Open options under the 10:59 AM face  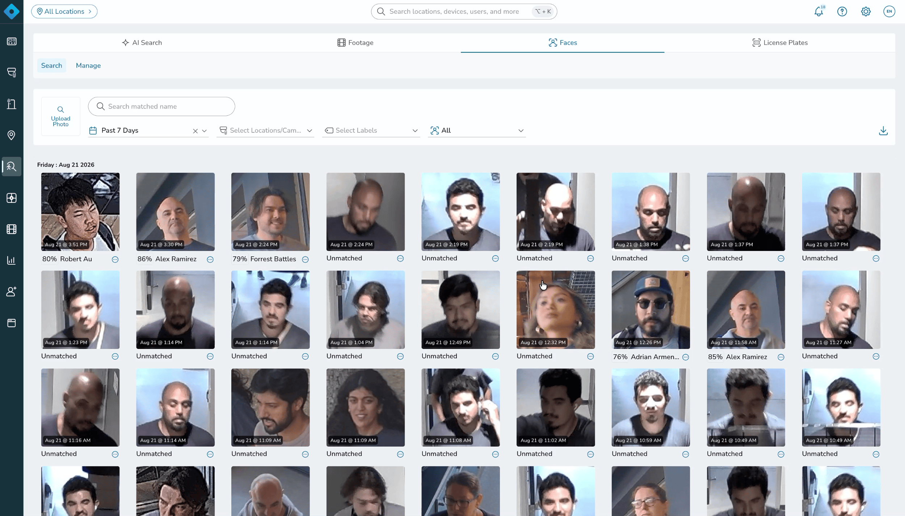click(x=686, y=454)
